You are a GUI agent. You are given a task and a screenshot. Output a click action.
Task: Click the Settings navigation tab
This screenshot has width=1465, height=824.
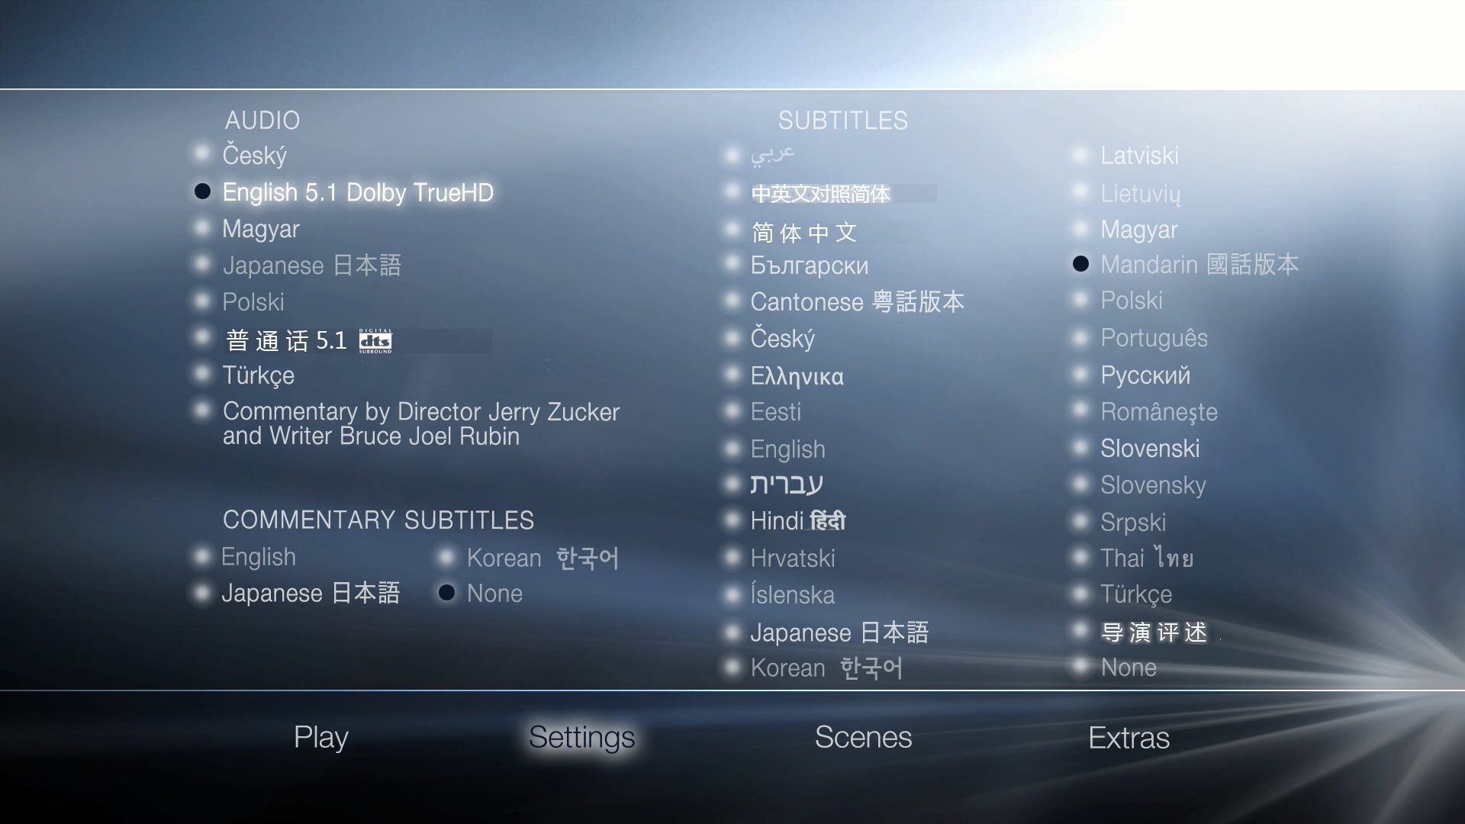[x=583, y=736]
